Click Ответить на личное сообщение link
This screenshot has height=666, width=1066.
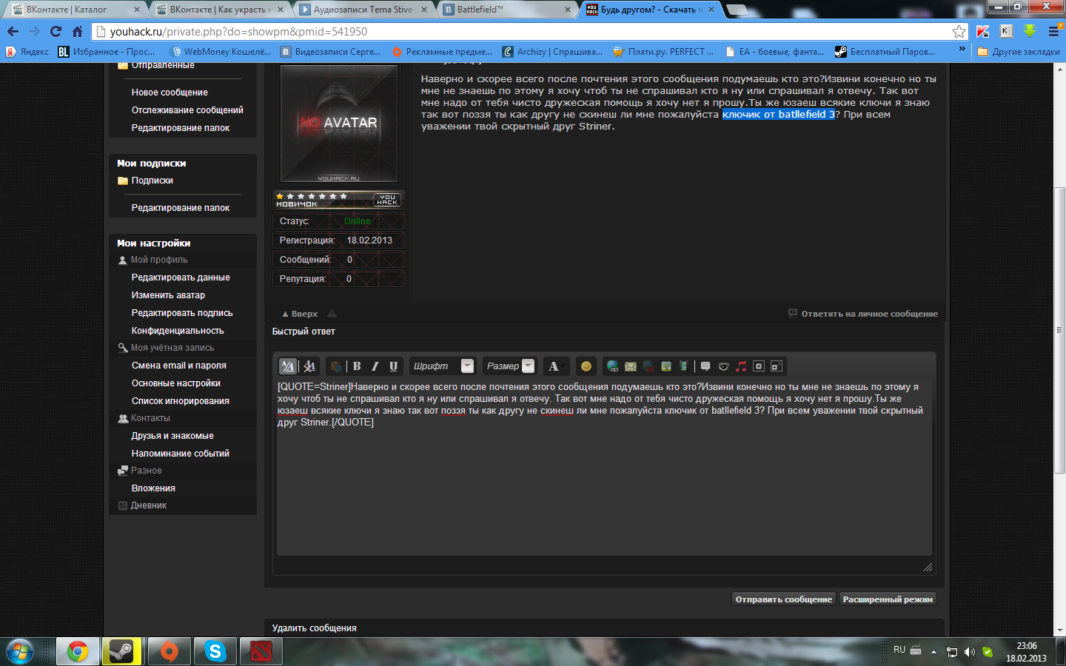coord(863,314)
